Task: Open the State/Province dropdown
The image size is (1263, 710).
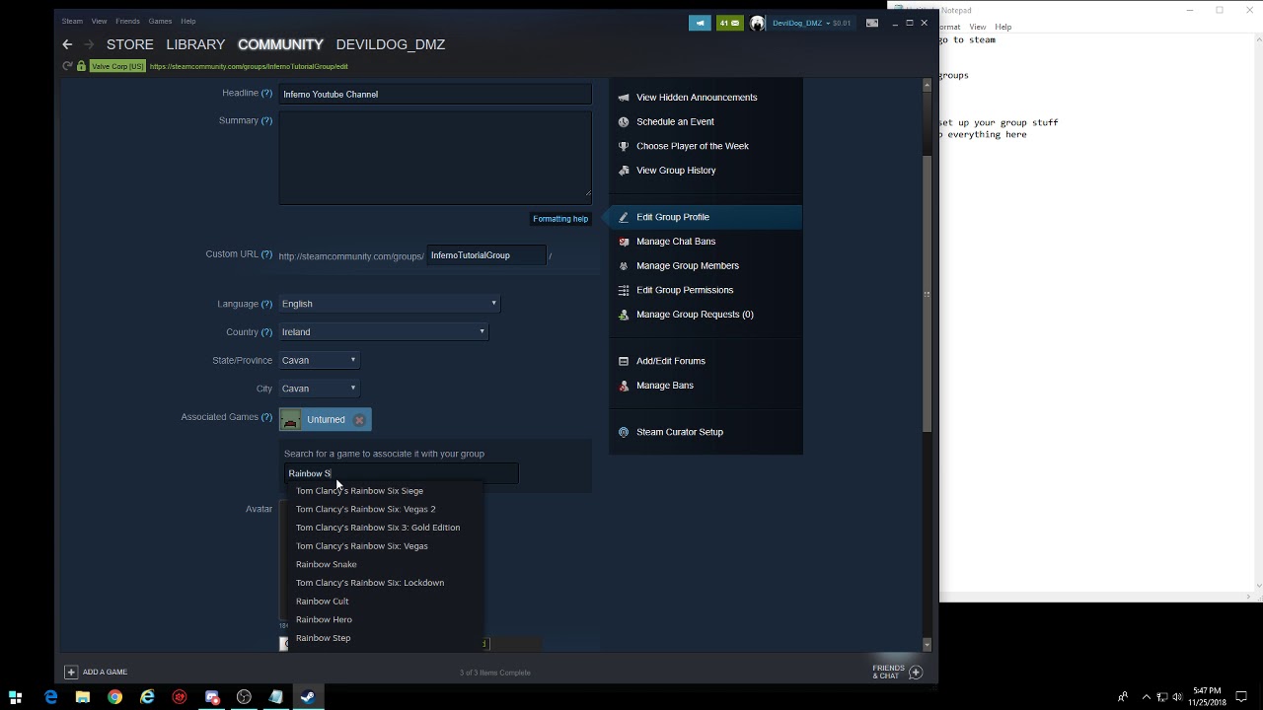Action: [319, 360]
